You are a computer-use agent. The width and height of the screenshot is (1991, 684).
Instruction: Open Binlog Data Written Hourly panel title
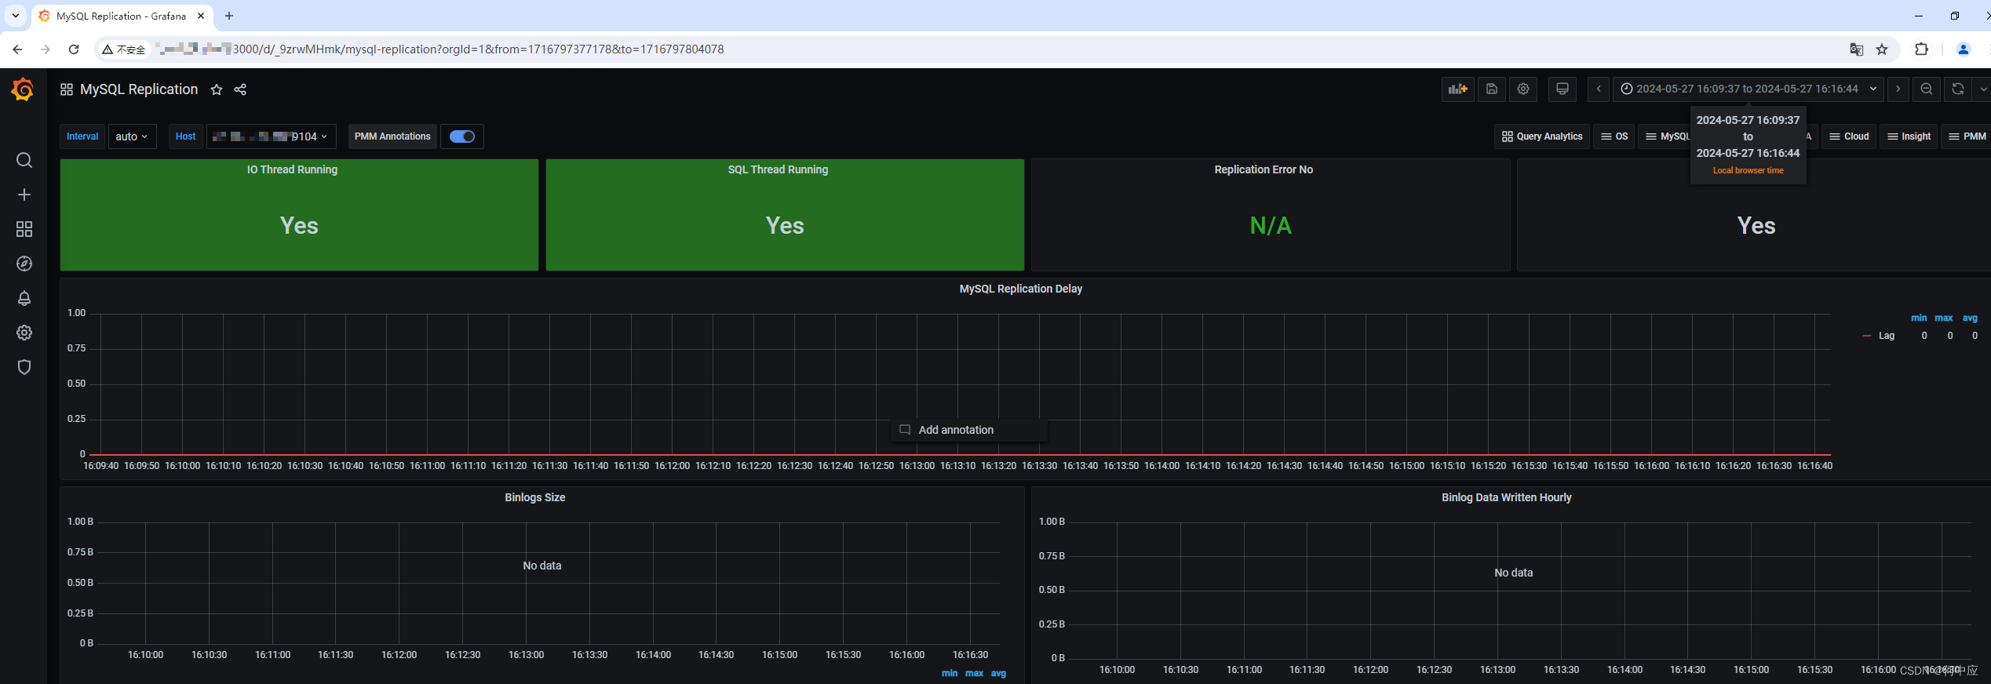[x=1507, y=497]
